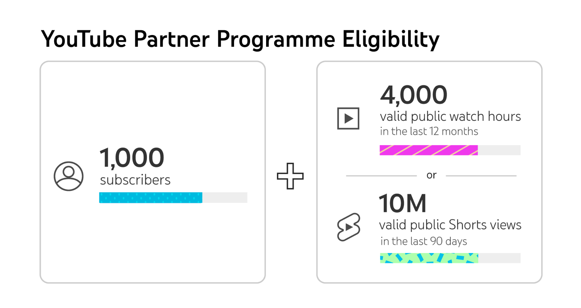Click the "or" divider label
The width and height of the screenshot is (581, 308).
(431, 175)
